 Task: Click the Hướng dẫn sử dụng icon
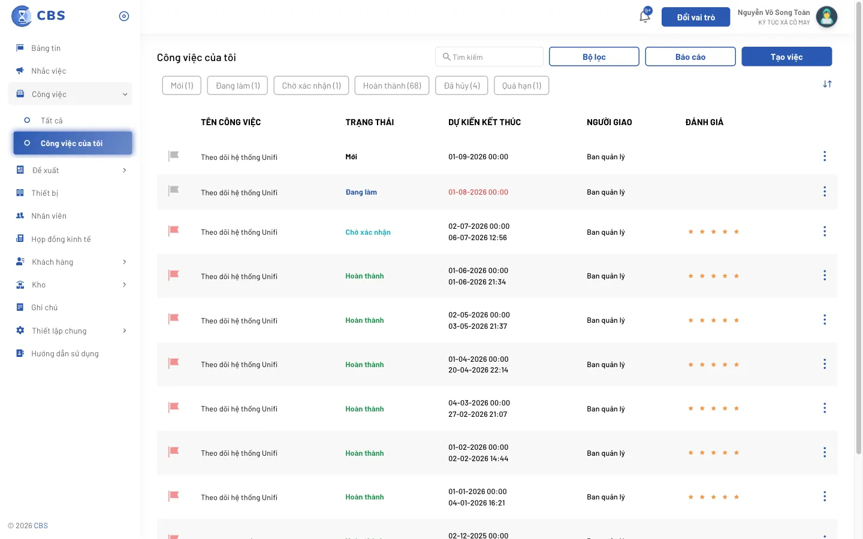tap(20, 353)
